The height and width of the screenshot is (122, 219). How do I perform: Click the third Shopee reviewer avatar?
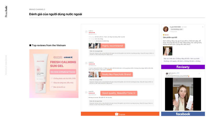tap(86, 92)
